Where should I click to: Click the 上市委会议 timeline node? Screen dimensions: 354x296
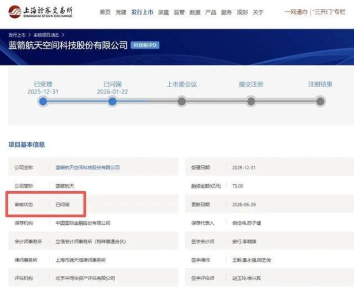tap(182, 101)
